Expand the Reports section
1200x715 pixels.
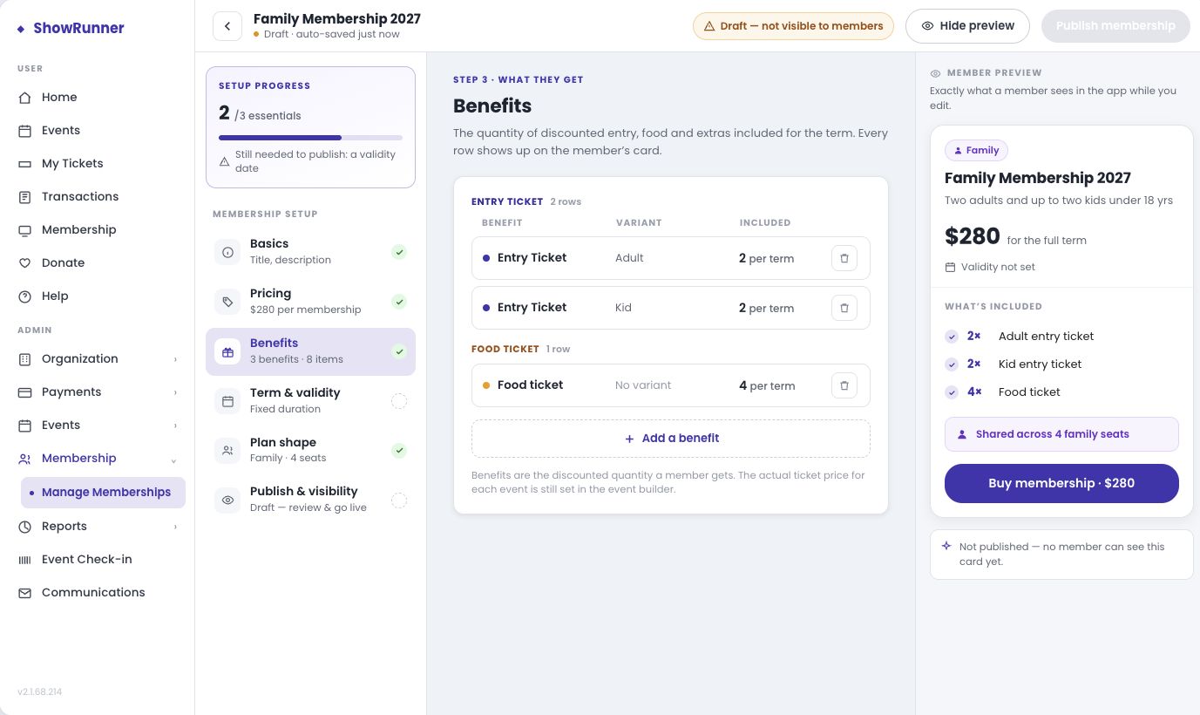[x=175, y=527]
